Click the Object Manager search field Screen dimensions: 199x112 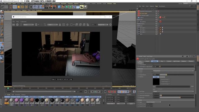(x=167, y=9)
